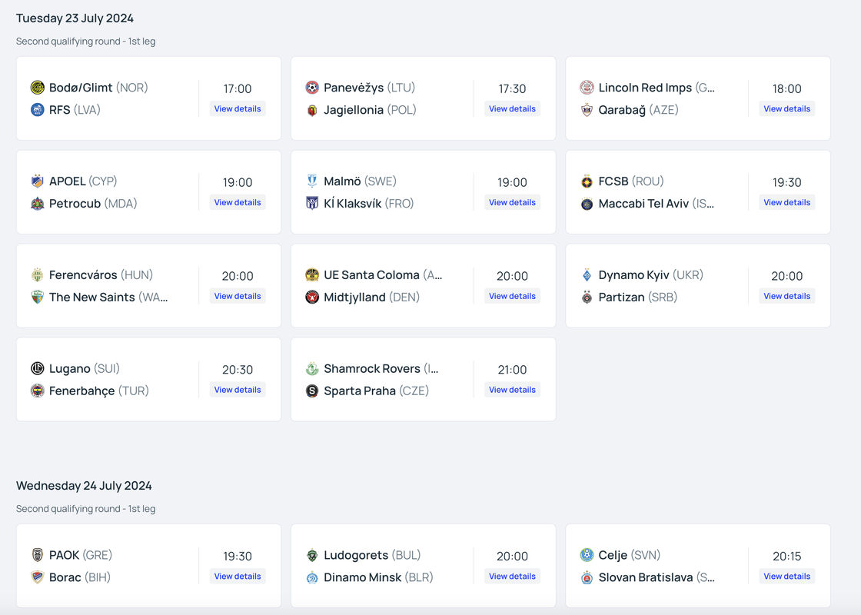This screenshot has height=615, width=861.
Task: View details for Shamrock Rovers match
Action: (512, 389)
